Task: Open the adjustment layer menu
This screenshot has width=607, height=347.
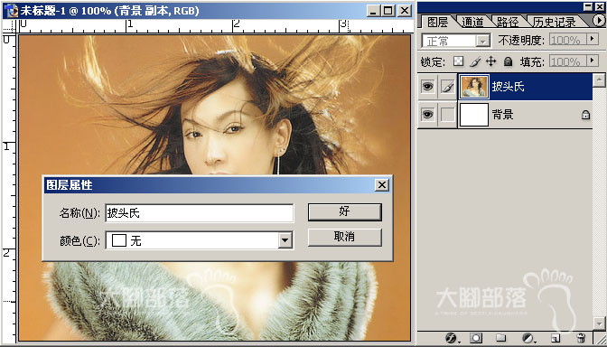Action: (x=528, y=338)
